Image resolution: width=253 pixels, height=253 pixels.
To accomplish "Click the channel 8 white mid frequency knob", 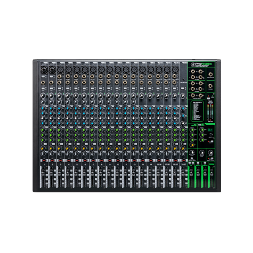I will 100,118.
